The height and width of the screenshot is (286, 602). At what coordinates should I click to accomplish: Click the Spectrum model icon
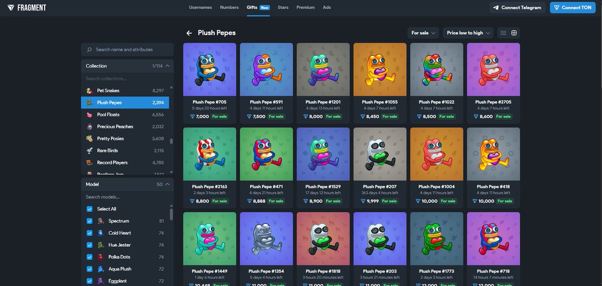101,221
